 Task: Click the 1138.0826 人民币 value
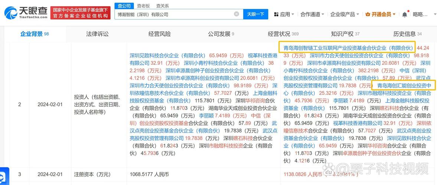303,174
